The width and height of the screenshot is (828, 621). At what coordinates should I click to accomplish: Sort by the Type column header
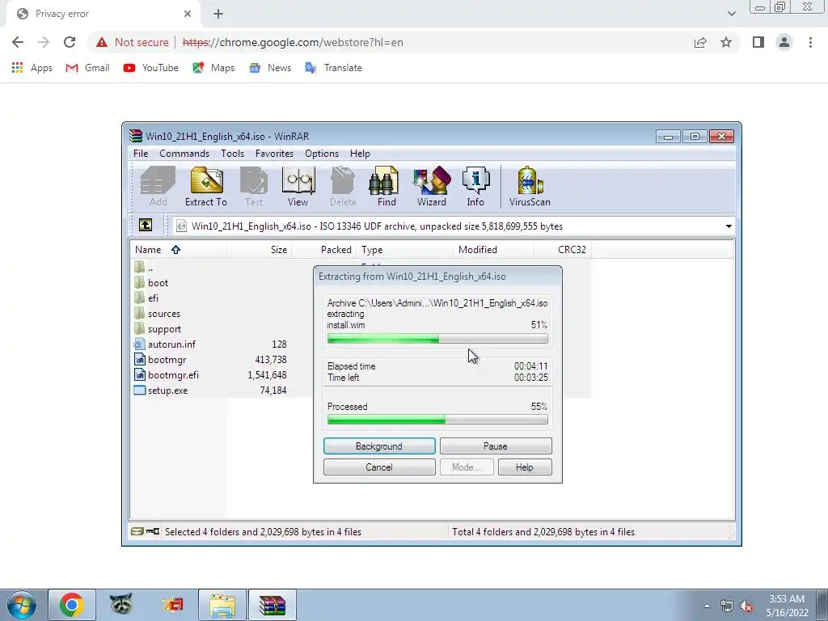(x=404, y=250)
